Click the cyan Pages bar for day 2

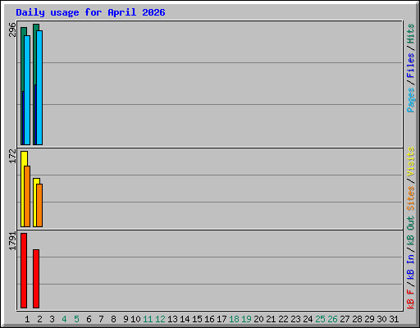39,88
